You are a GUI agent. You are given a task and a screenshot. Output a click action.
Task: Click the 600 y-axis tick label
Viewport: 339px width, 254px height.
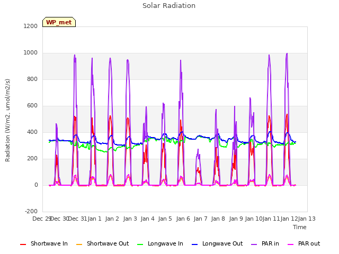tap(32, 106)
